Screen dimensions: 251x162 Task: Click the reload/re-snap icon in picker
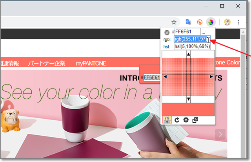tap(176, 120)
